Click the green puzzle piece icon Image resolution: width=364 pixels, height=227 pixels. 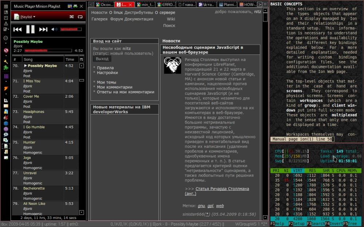coord(6,68)
